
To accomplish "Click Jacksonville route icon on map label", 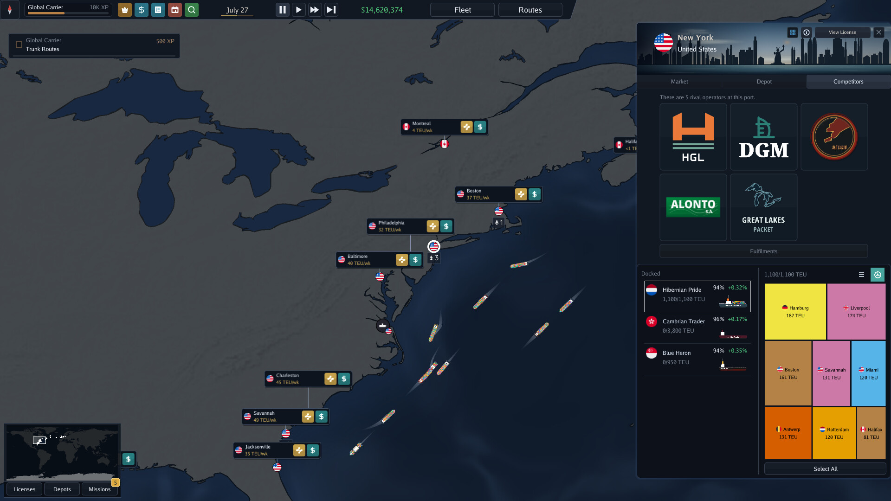I will point(299,450).
